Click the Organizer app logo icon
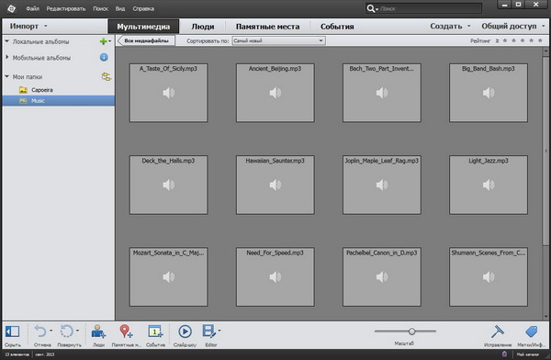The image size is (551, 360). coord(11,8)
